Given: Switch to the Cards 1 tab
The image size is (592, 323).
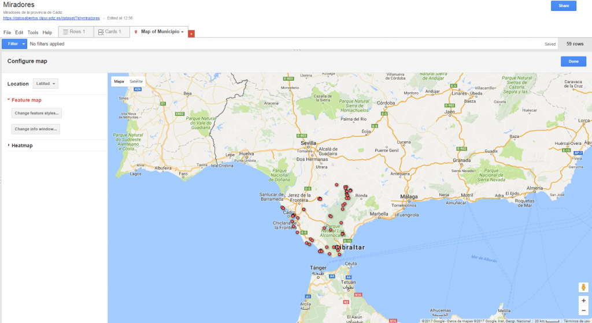Looking at the screenshot, I should tap(112, 32).
